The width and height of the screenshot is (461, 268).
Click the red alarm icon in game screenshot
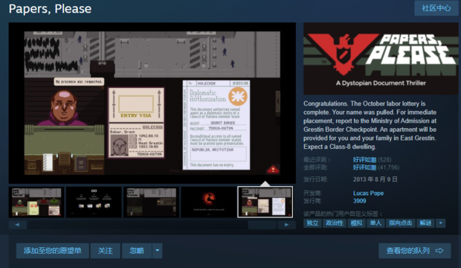tap(273, 170)
